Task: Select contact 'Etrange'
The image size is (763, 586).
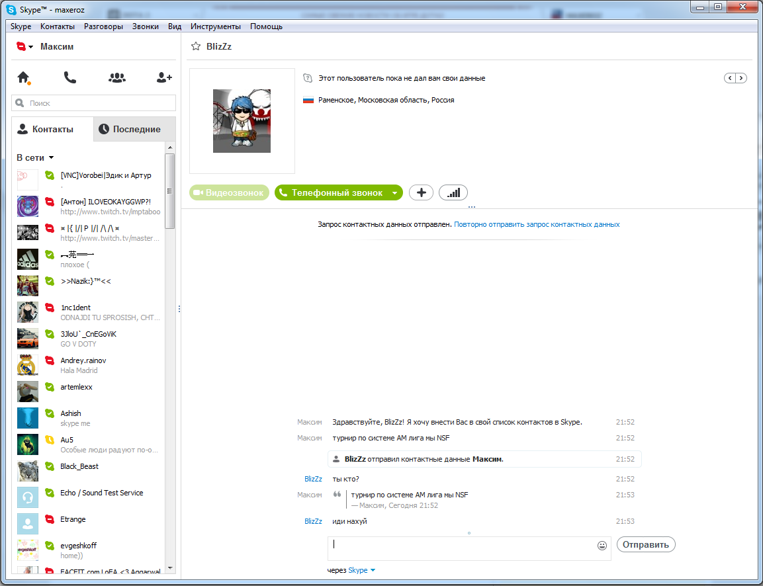Action: 89,524
